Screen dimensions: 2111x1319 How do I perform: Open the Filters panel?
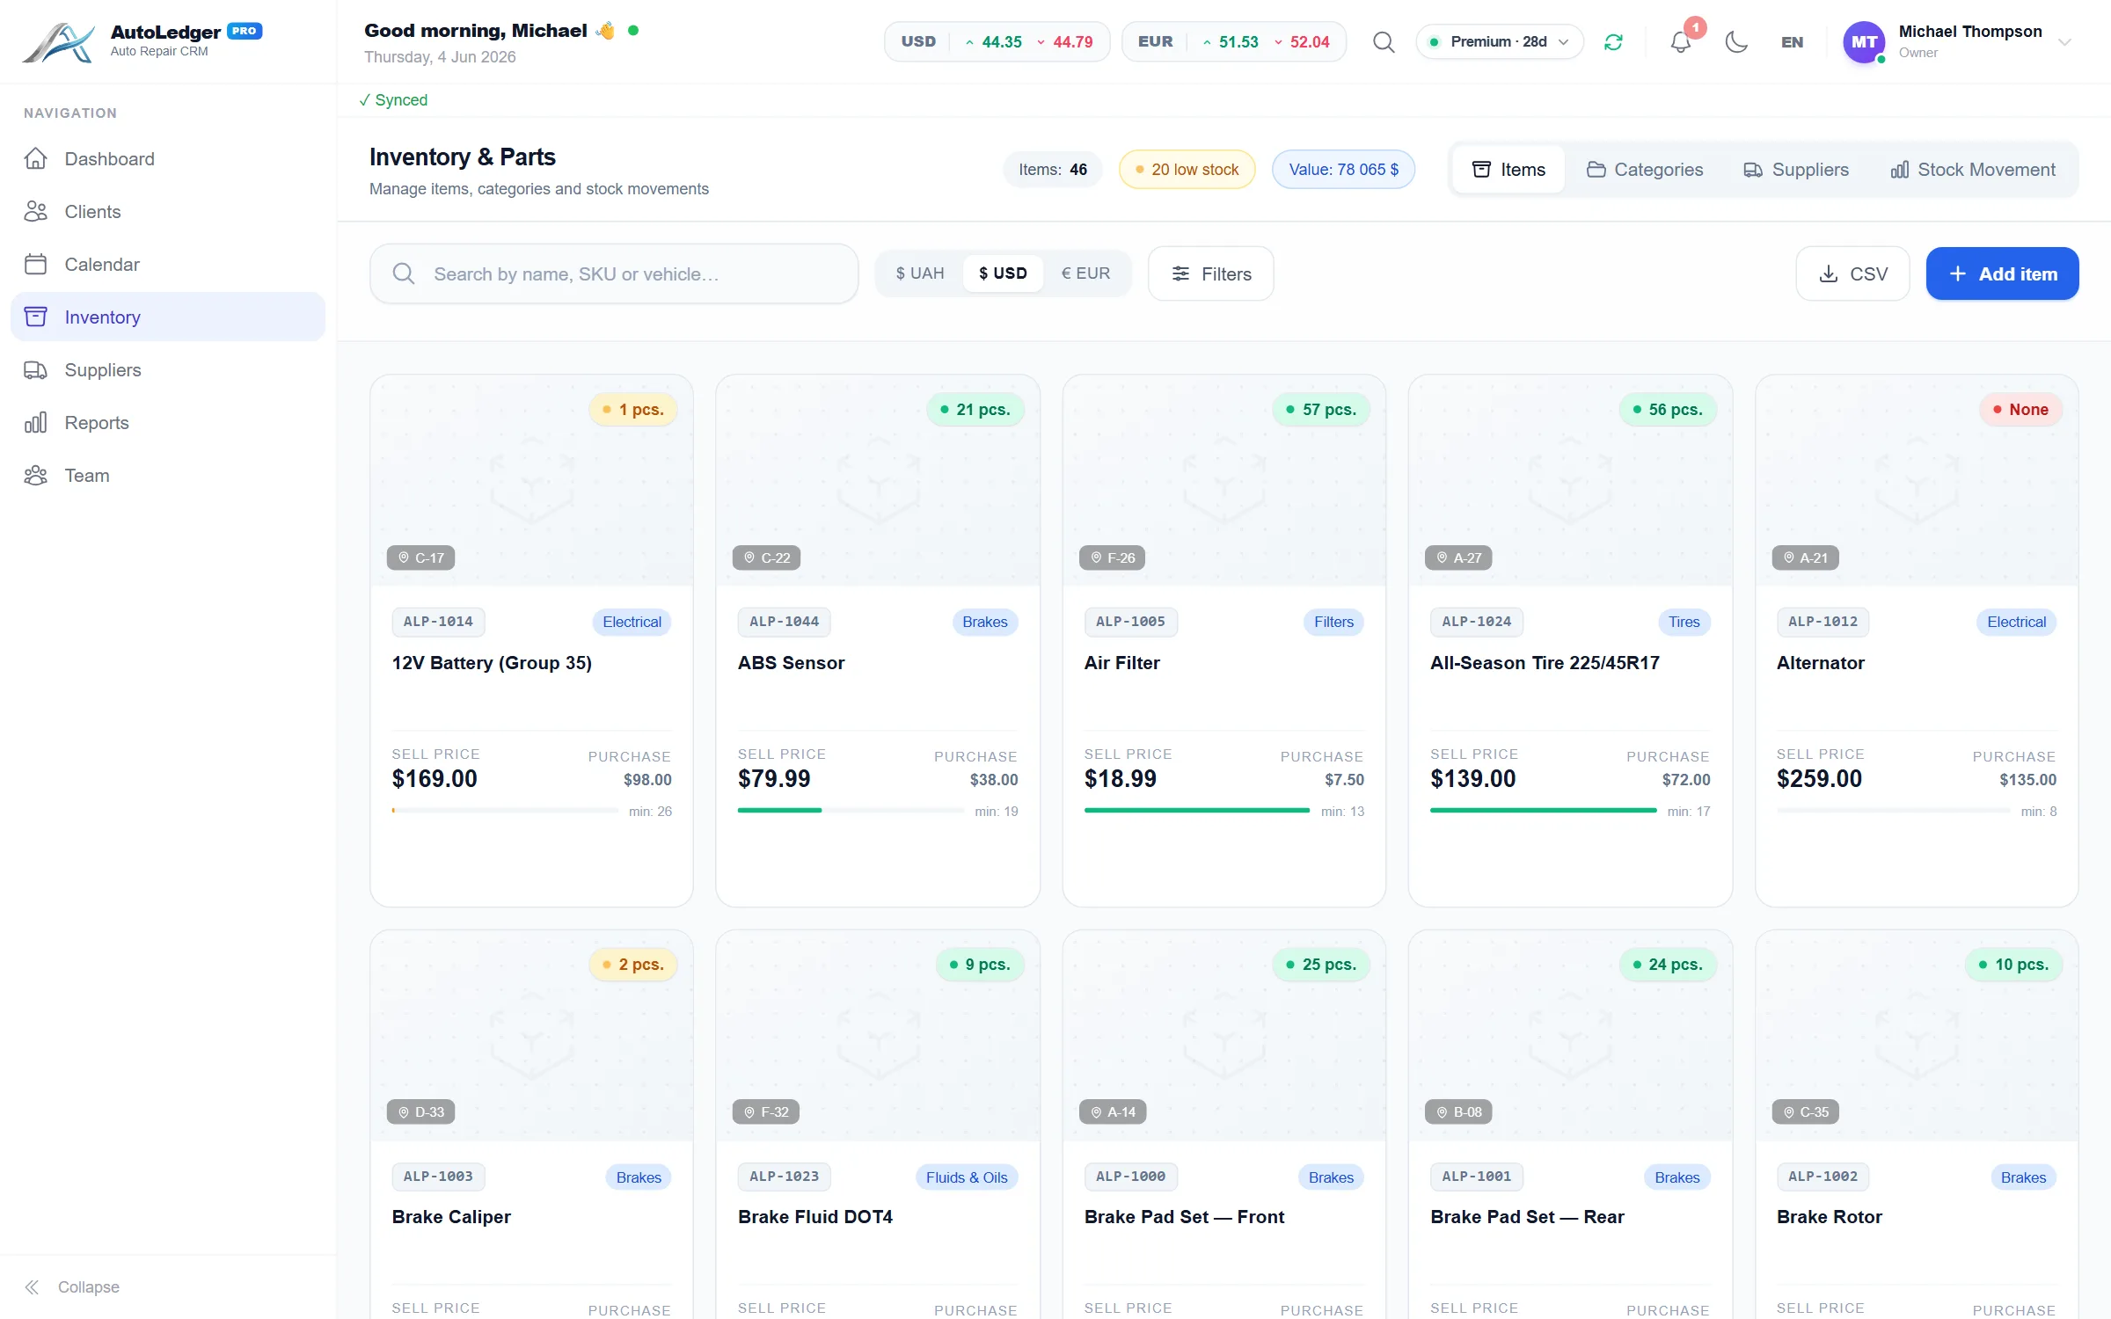click(x=1211, y=273)
